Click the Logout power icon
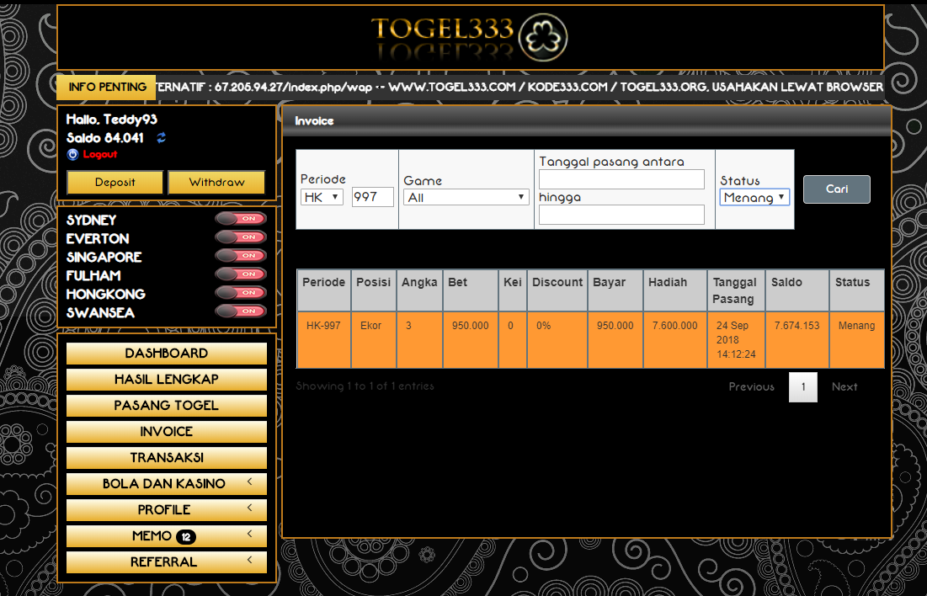Image resolution: width=927 pixels, height=596 pixels. tap(72, 155)
